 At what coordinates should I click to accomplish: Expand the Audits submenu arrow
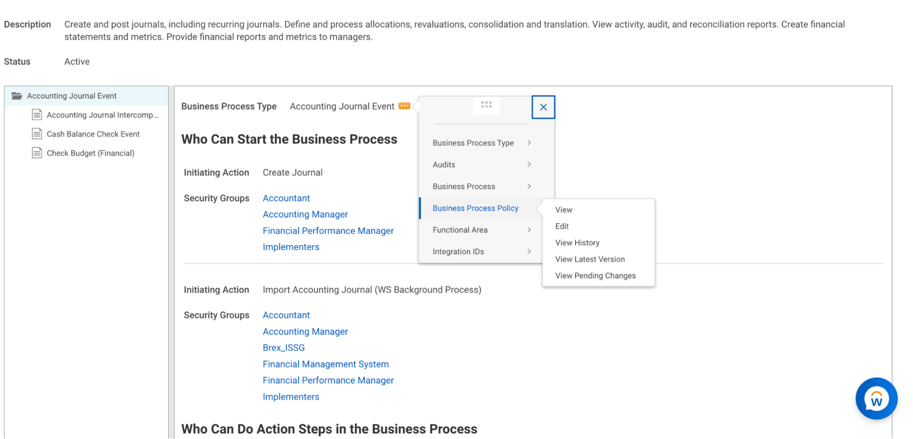point(529,165)
